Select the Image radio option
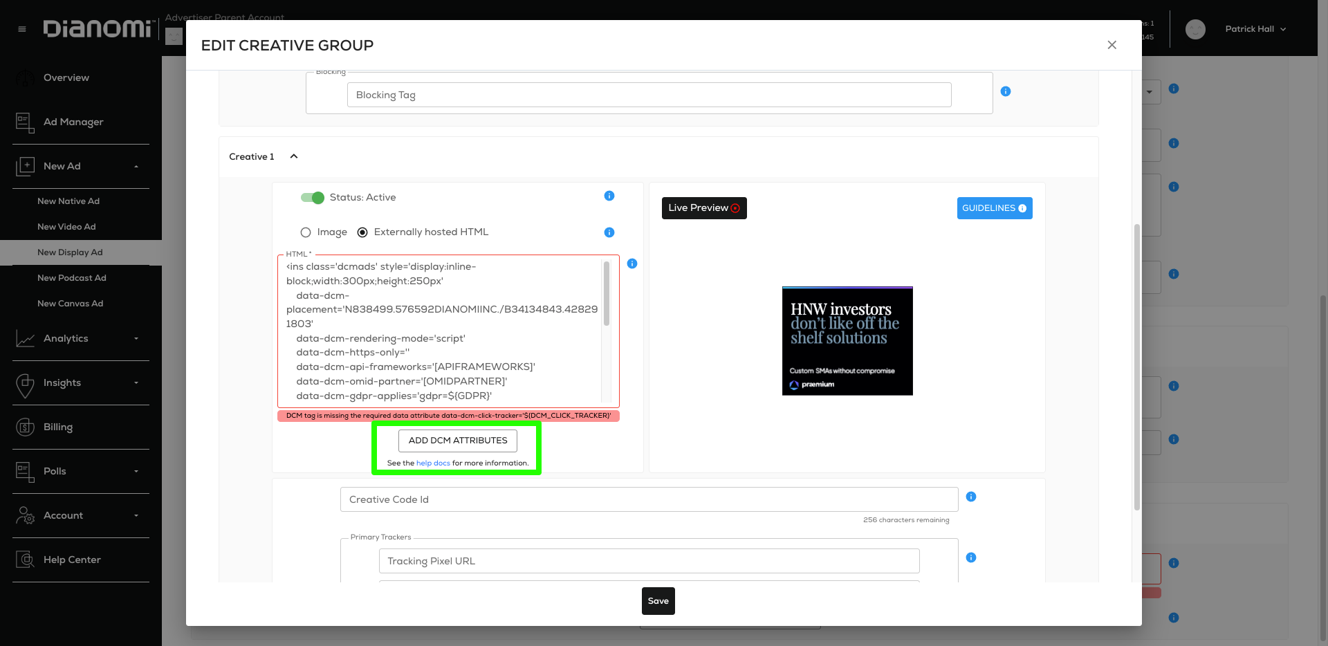 pos(306,232)
